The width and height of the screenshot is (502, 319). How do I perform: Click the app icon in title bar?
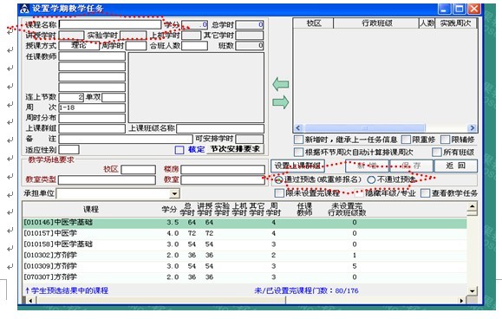click(x=24, y=9)
